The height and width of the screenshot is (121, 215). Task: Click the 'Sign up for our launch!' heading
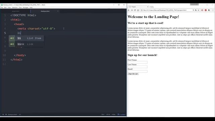pos(142,55)
